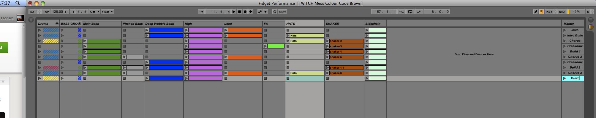Screen dimensions: 596x118
Task: Launch the Outro scene
Action: [x=564, y=78]
